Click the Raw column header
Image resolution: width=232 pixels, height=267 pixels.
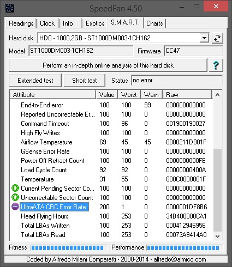pyautogui.click(x=187, y=95)
